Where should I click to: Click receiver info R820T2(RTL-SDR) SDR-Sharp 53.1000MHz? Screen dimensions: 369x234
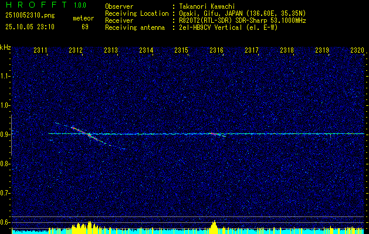click(x=242, y=20)
